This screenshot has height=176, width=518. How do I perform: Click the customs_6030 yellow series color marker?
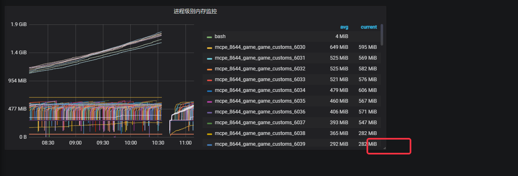coord(210,48)
